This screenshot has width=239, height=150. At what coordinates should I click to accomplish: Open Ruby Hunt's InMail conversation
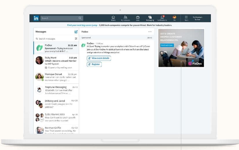click(x=56, y=63)
